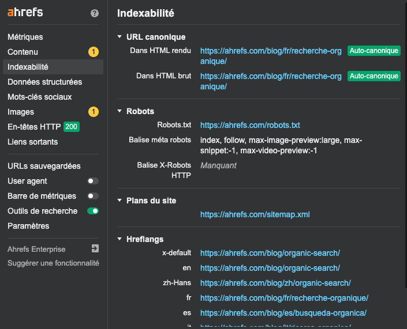
Task: Open URLs sauvegardées
Action: point(44,166)
